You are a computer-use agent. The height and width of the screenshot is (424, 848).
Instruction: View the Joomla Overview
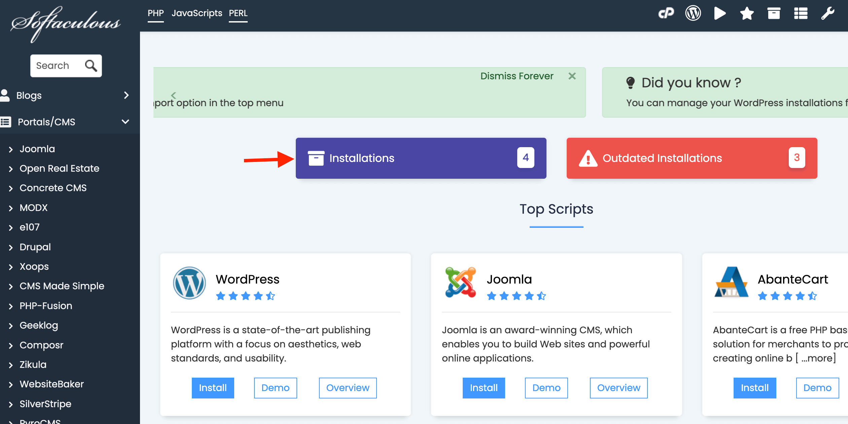(x=619, y=388)
